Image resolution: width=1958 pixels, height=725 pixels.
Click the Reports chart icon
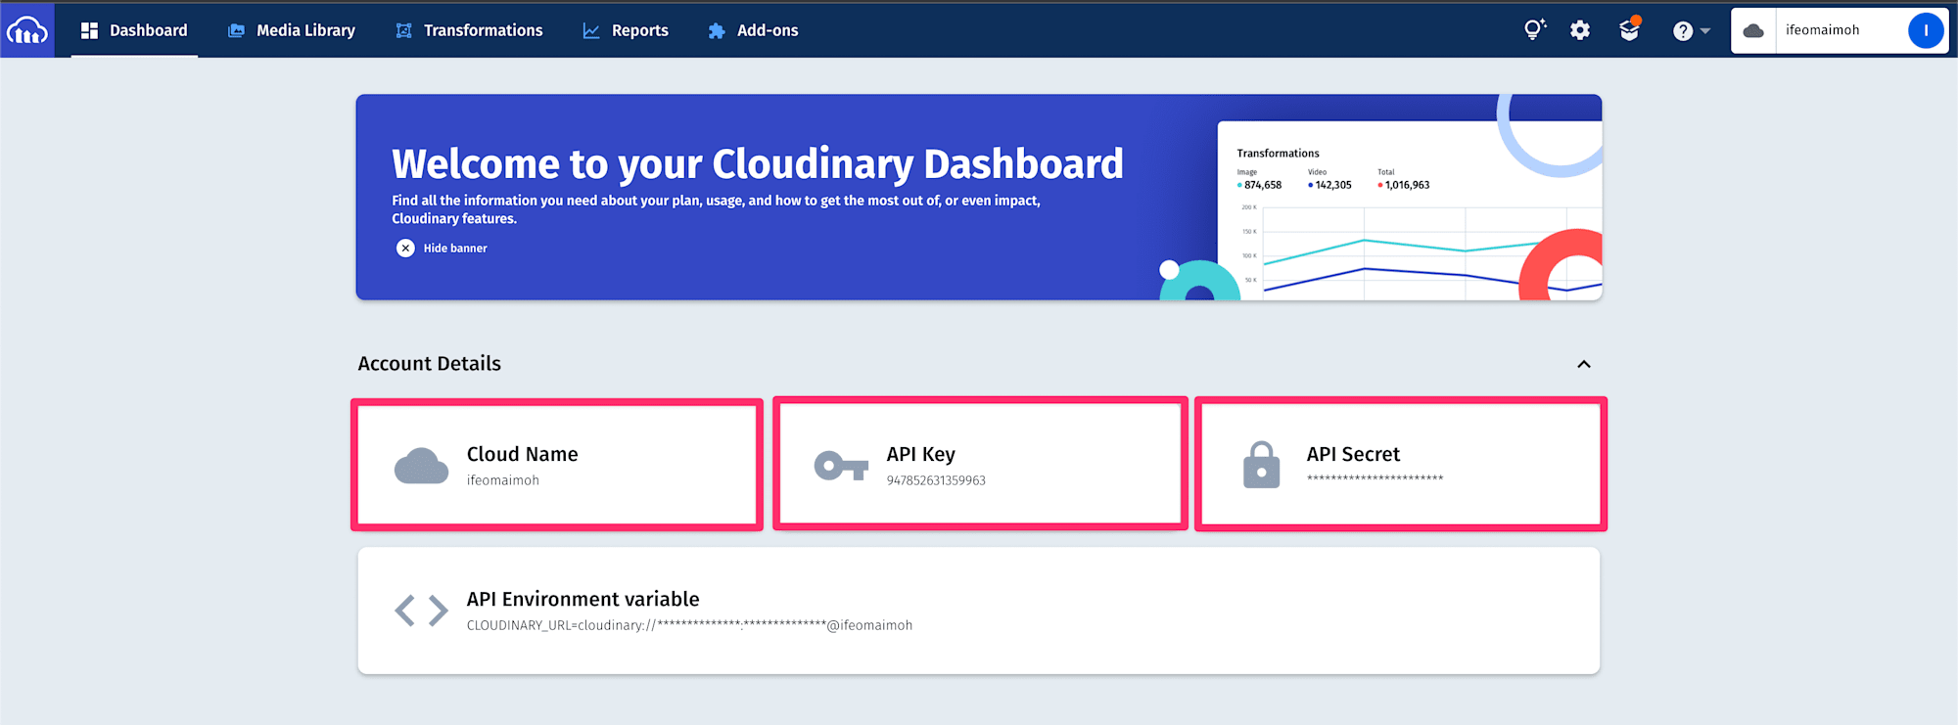[591, 30]
